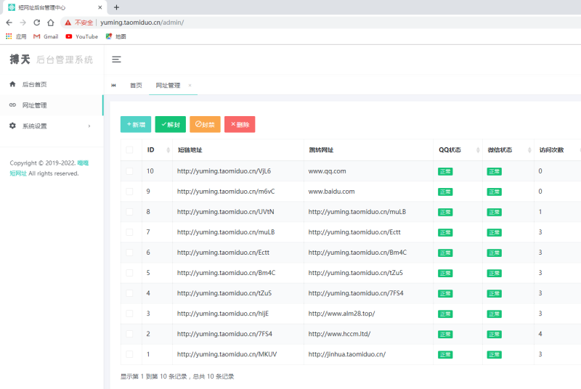
Task: Click QQ status badge in row 10
Action: (445, 171)
